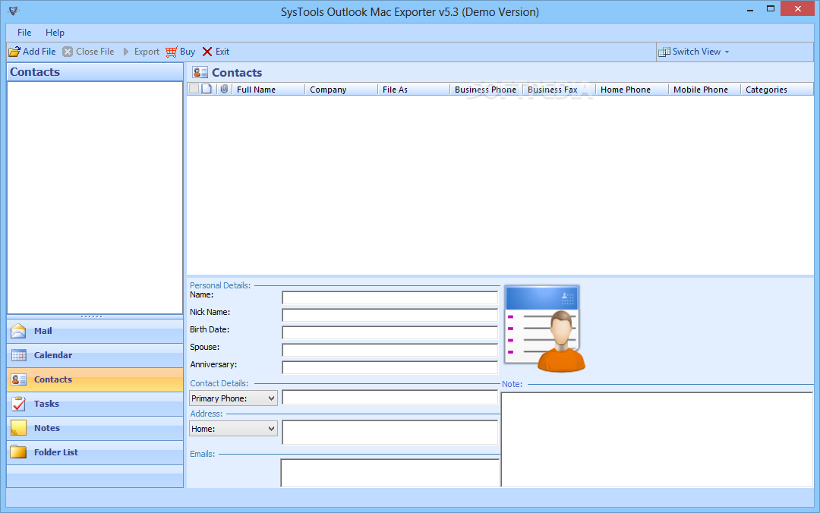Sort by the Full Name column header

pos(268,90)
